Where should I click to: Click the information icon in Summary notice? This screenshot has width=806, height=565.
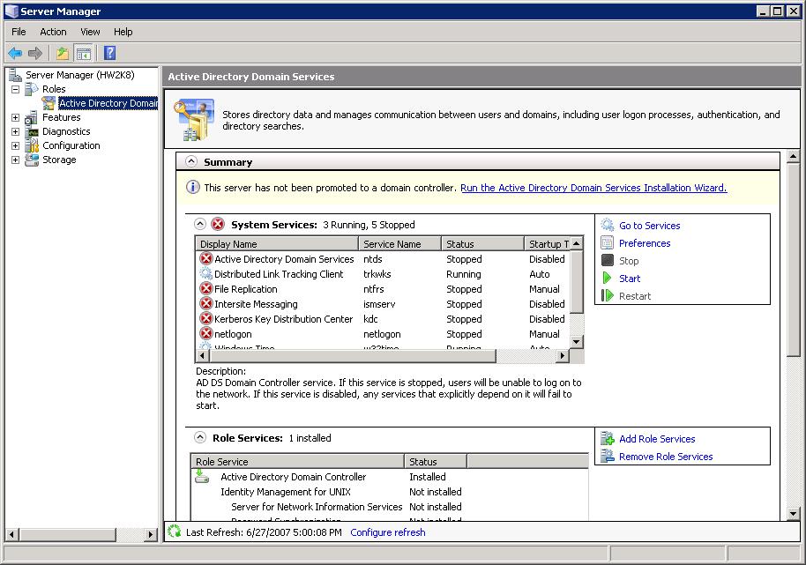[193, 187]
